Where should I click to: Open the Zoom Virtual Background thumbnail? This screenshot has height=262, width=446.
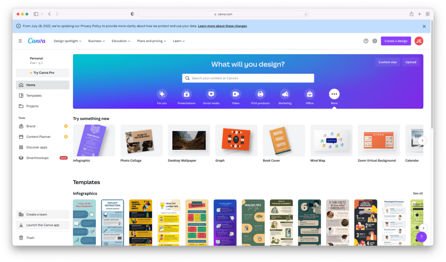[379, 140]
